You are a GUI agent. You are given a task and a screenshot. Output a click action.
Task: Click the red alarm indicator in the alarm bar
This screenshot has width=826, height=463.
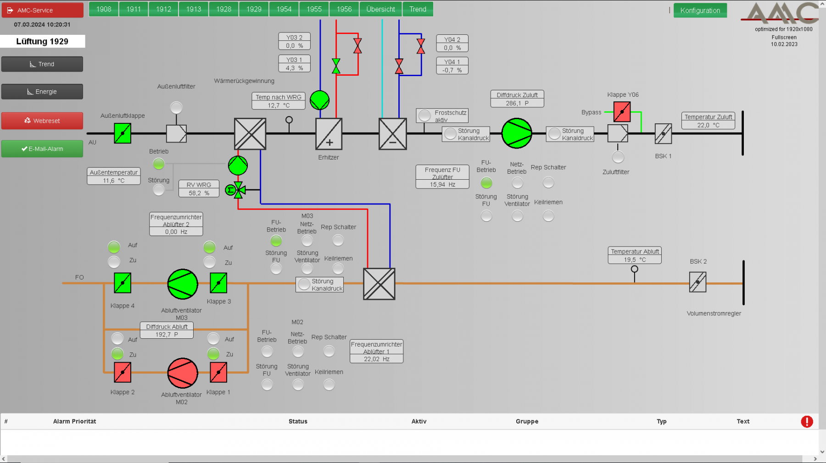pos(807,421)
